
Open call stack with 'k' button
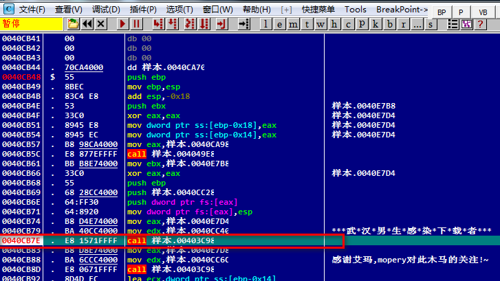pos(376,24)
